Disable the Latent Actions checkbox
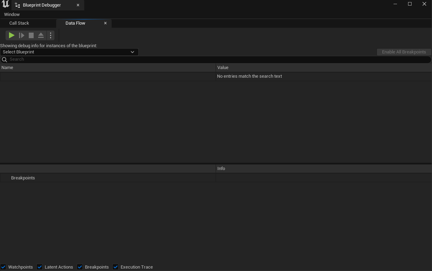The width and height of the screenshot is (432, 271). click(40, 267)
